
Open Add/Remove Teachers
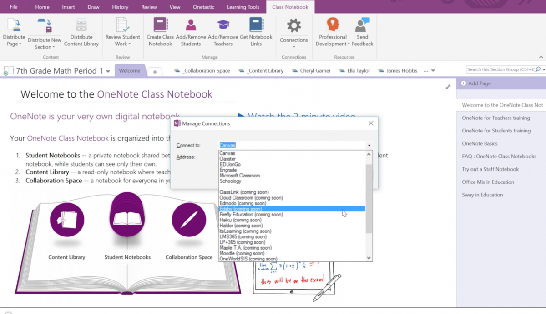[x=223, y=33]
